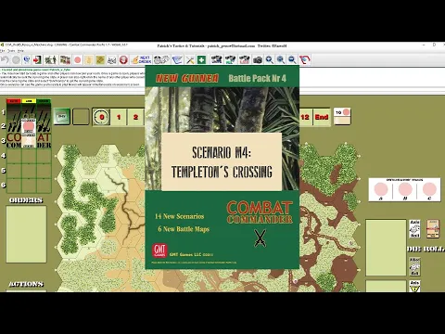Open the Help menu
Viewport: 445px width, 334px height.
click(x=20, y=50)
